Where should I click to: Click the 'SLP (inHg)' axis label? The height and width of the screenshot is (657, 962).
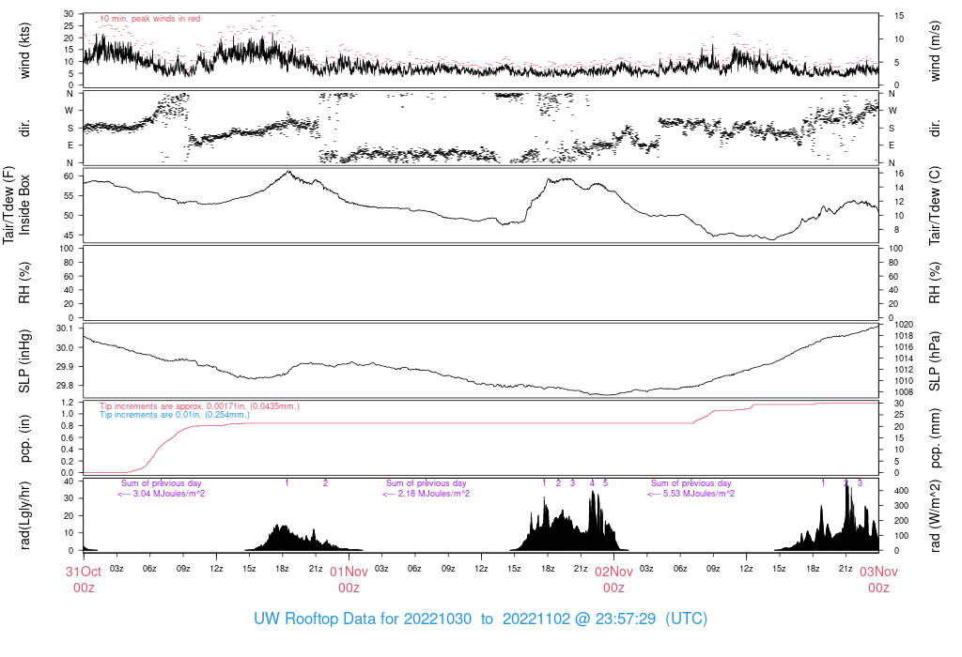24,361
